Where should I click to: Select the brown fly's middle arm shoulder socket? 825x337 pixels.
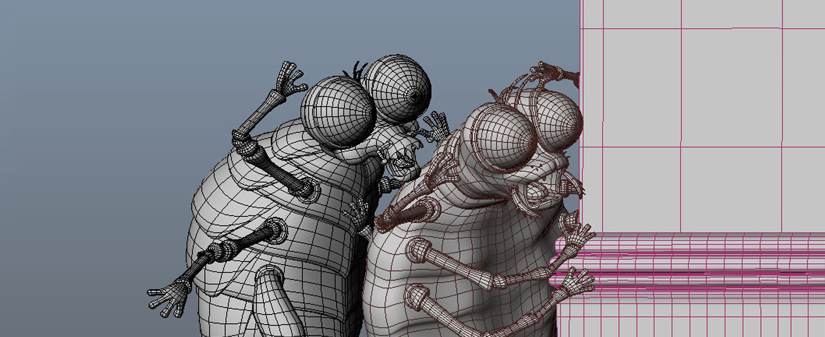[416, 249]
